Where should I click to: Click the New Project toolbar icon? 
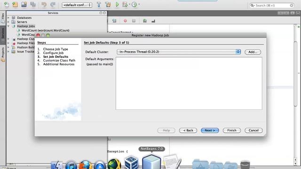(15, 4)
